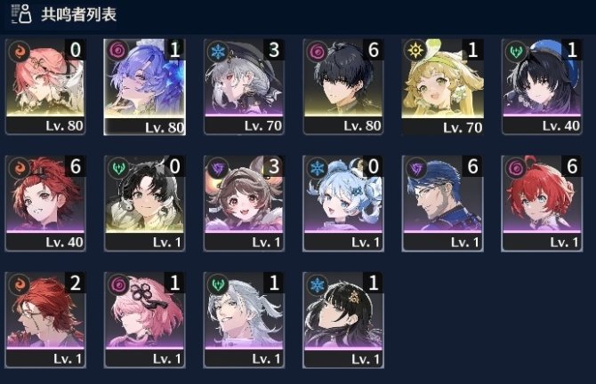Select the black-haired wind character with golden background

coord(144,204)
